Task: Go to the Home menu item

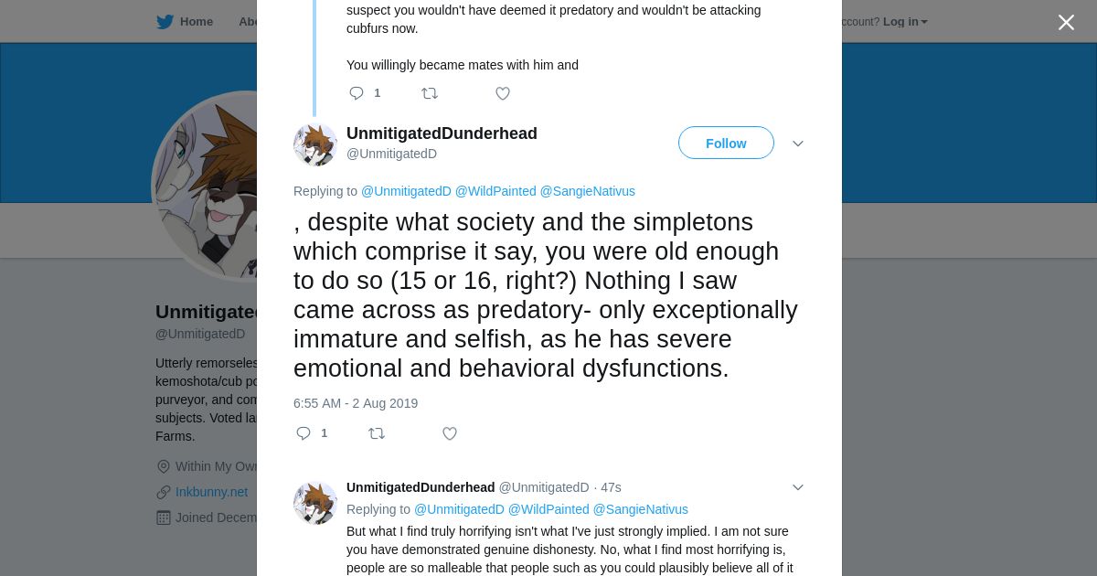Action: tap(196, 22)
